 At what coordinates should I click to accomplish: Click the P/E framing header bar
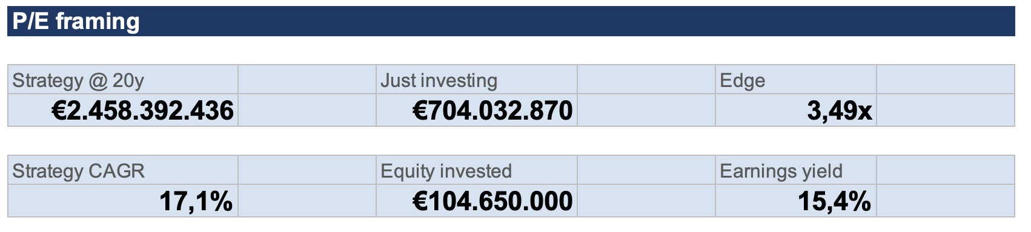[511, 21]
